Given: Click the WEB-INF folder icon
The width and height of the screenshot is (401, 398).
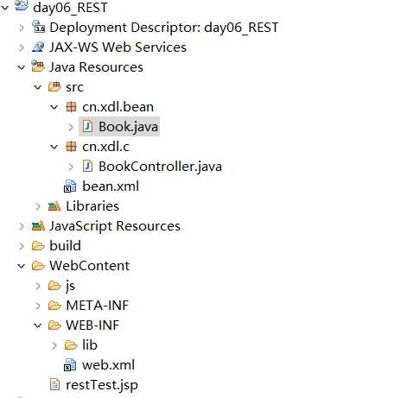Looking at the screenshot, I should [x=54, y=325].
